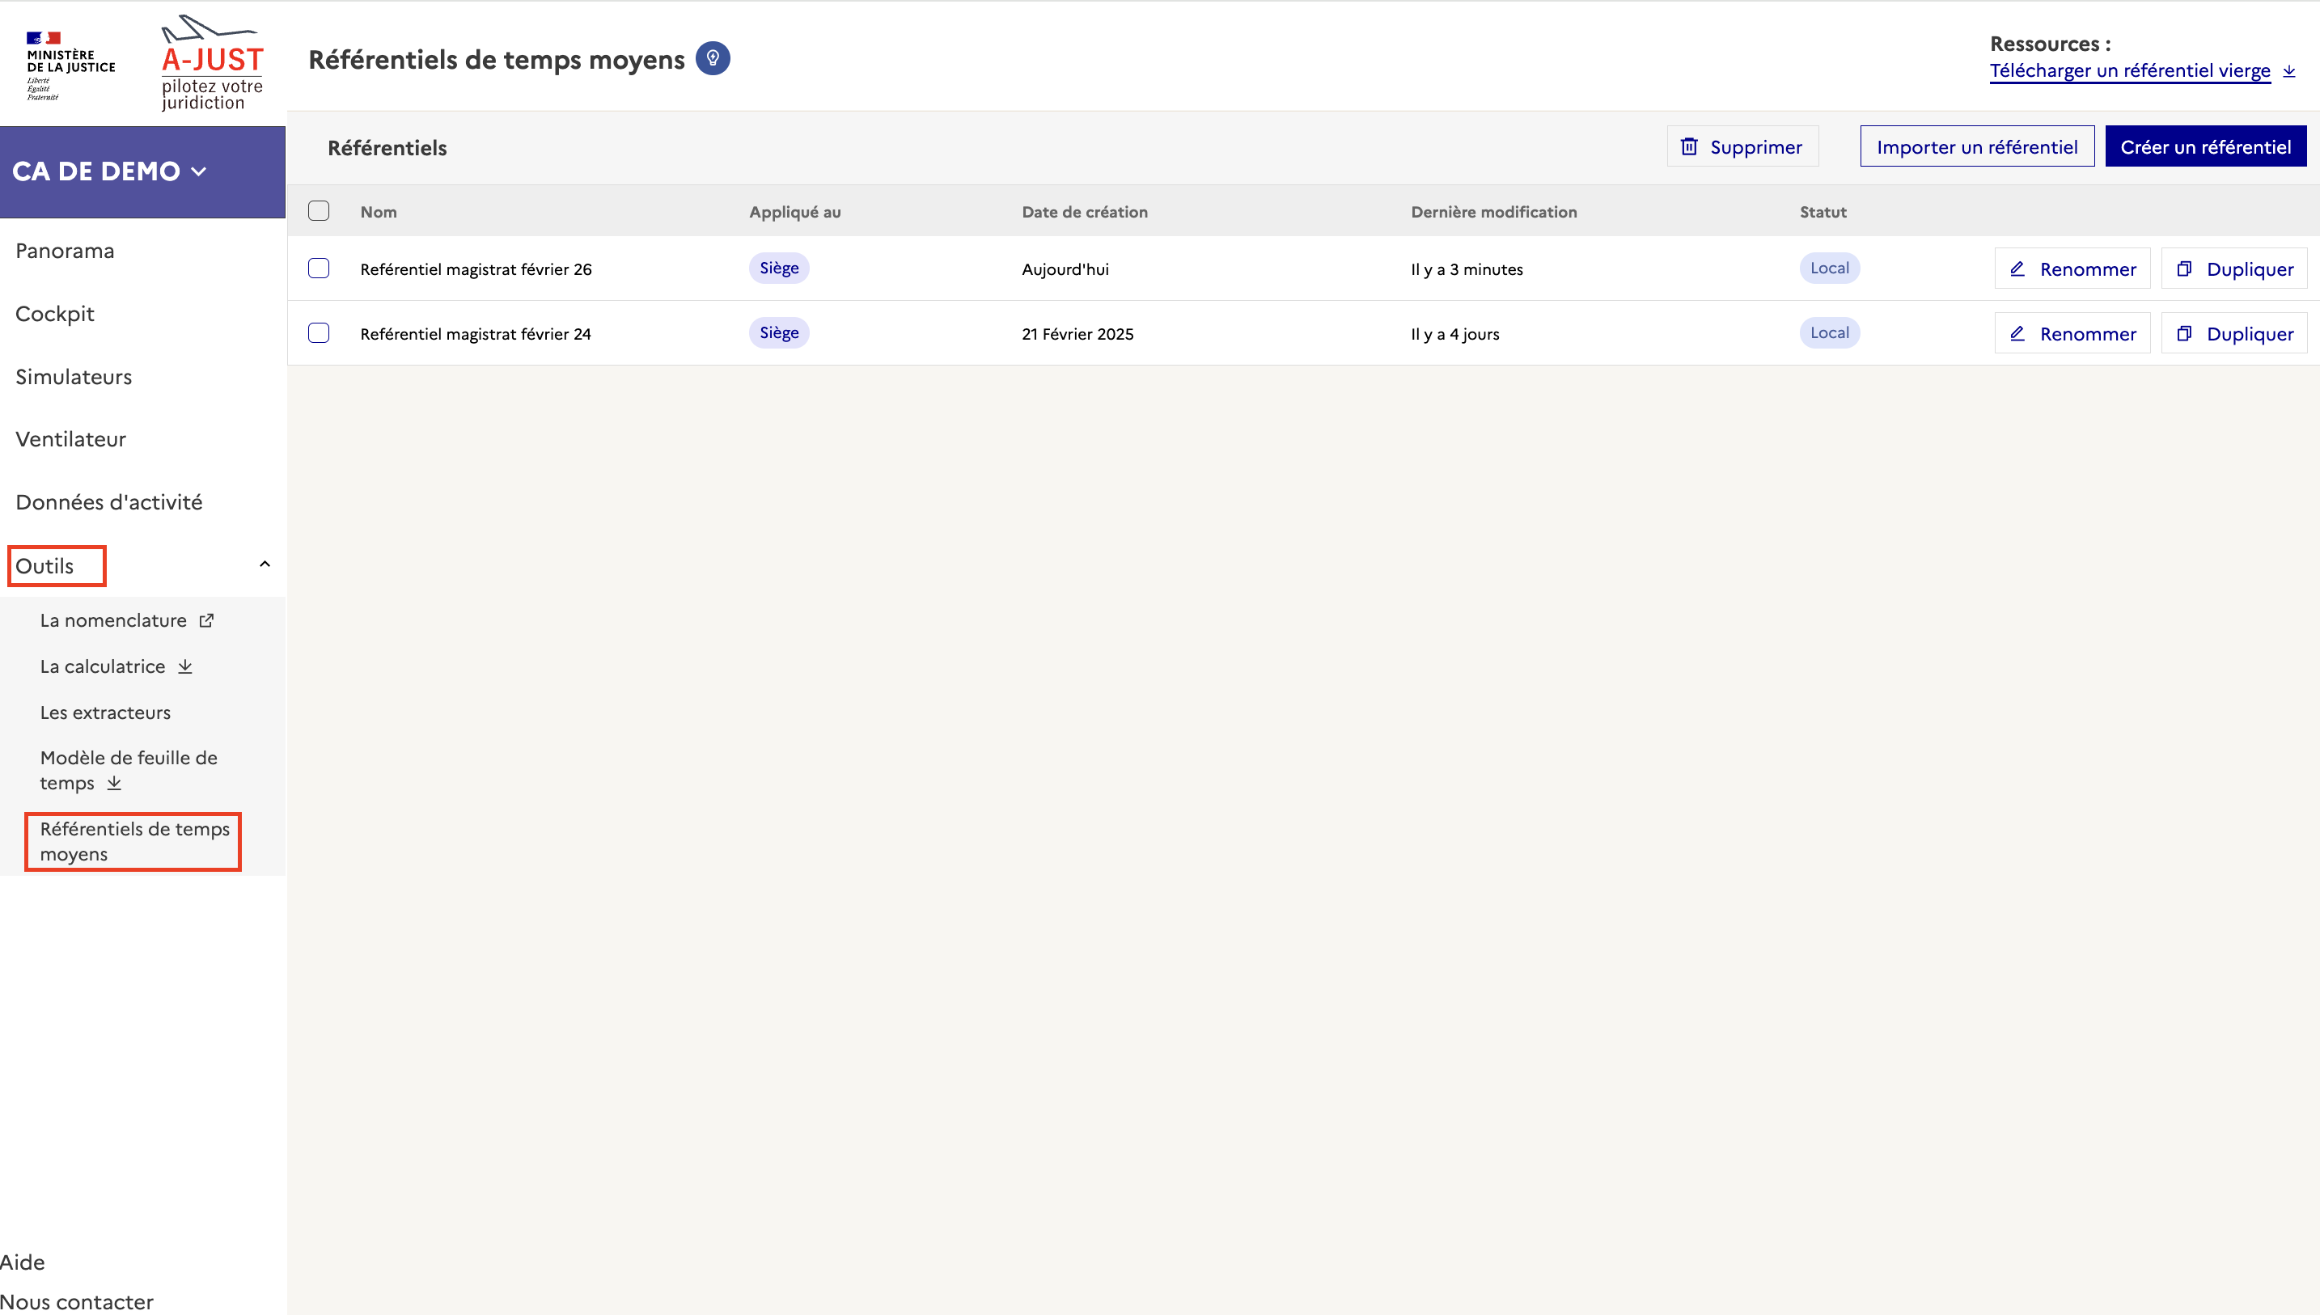Click pencil icon for Referentiel magistrat février 24
The width and height of the screenshot is (2320, 1315).
click(x=2017, y=333)
